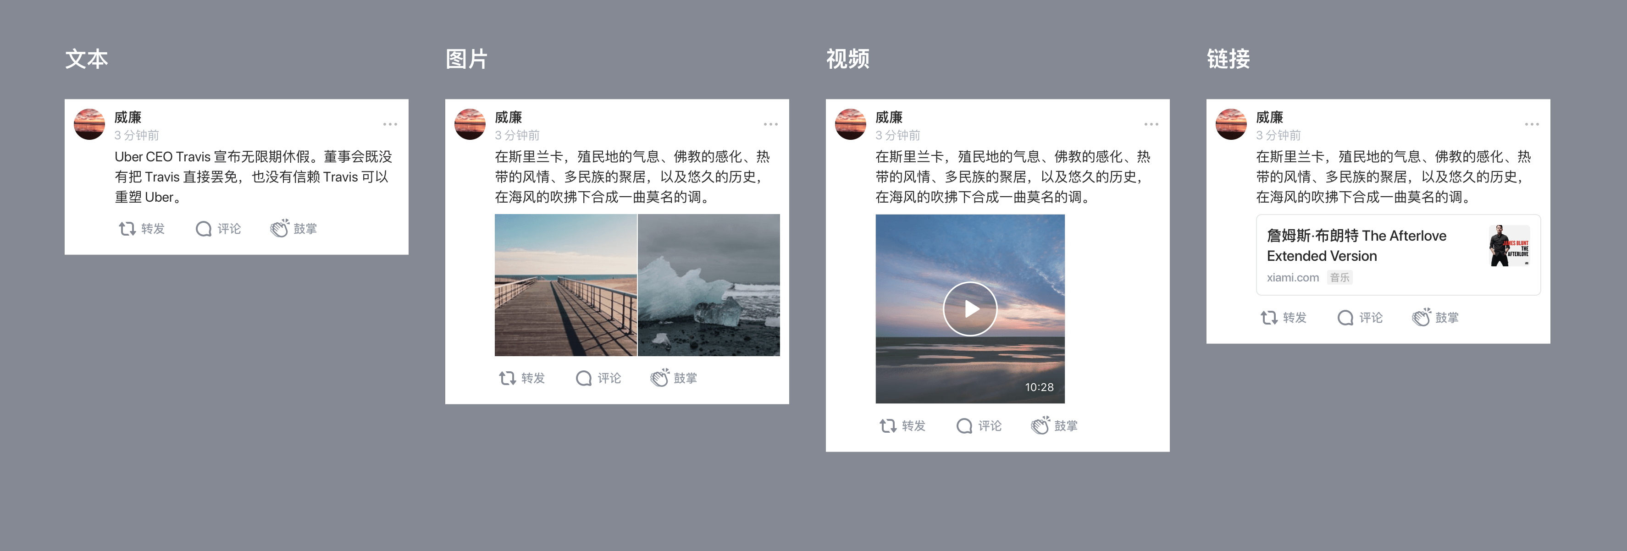1627x551 pixels.
Task: Open the more options dots on the text card
Action: (390, 124)
